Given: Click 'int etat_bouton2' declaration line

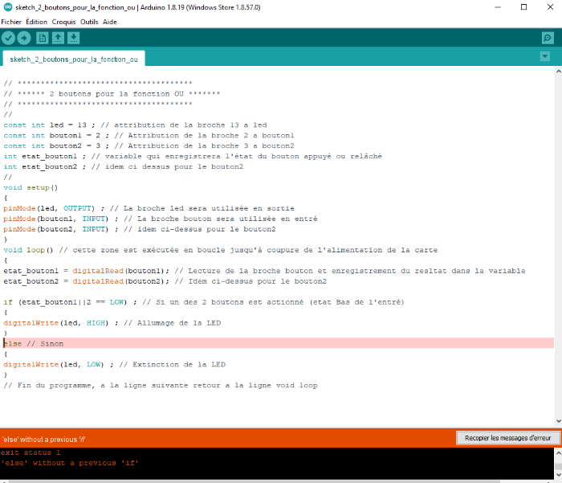Looking at the screenshot, I should pyautogui.click(x=124, y=166).
